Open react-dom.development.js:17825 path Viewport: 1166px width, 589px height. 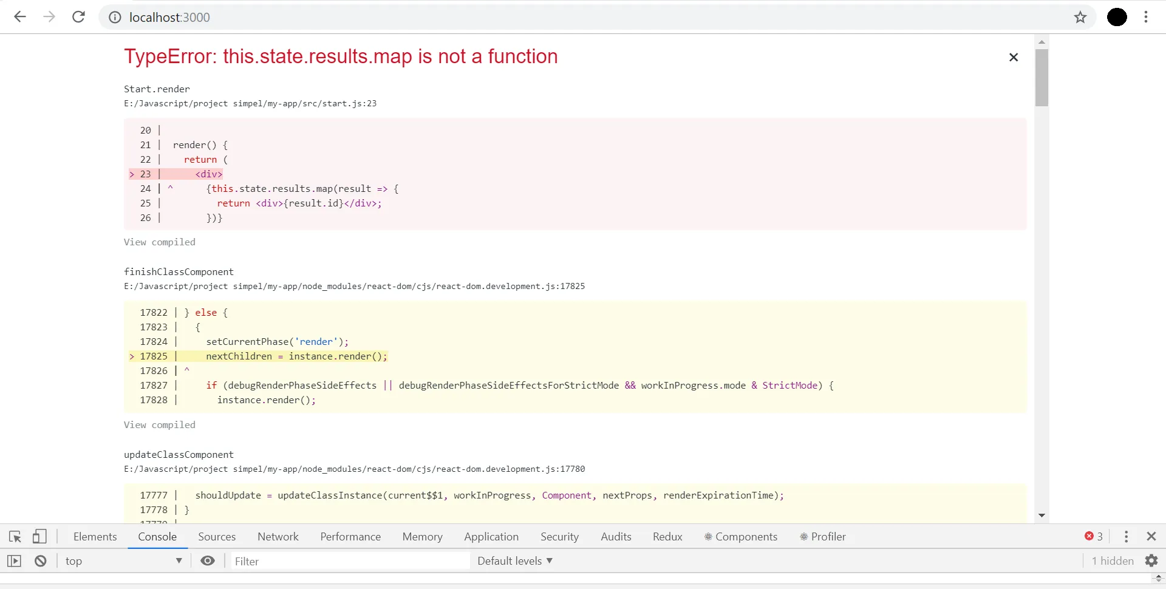pyautogui.click(x=355, y=287)
